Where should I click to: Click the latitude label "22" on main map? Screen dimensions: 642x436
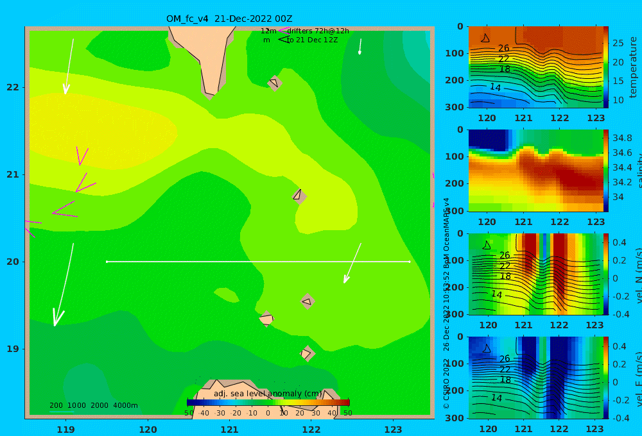(x=13, y=87)
